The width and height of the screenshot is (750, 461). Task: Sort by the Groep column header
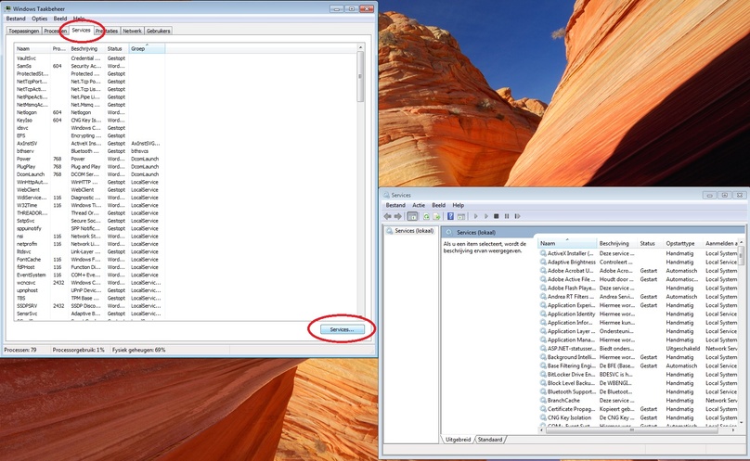147,48
